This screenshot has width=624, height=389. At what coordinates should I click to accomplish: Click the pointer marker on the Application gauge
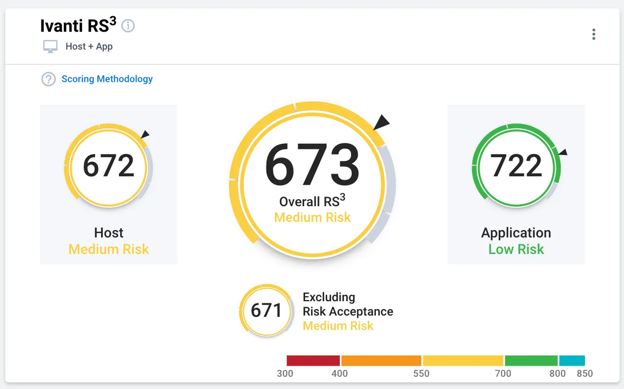(x=563, y=153)
